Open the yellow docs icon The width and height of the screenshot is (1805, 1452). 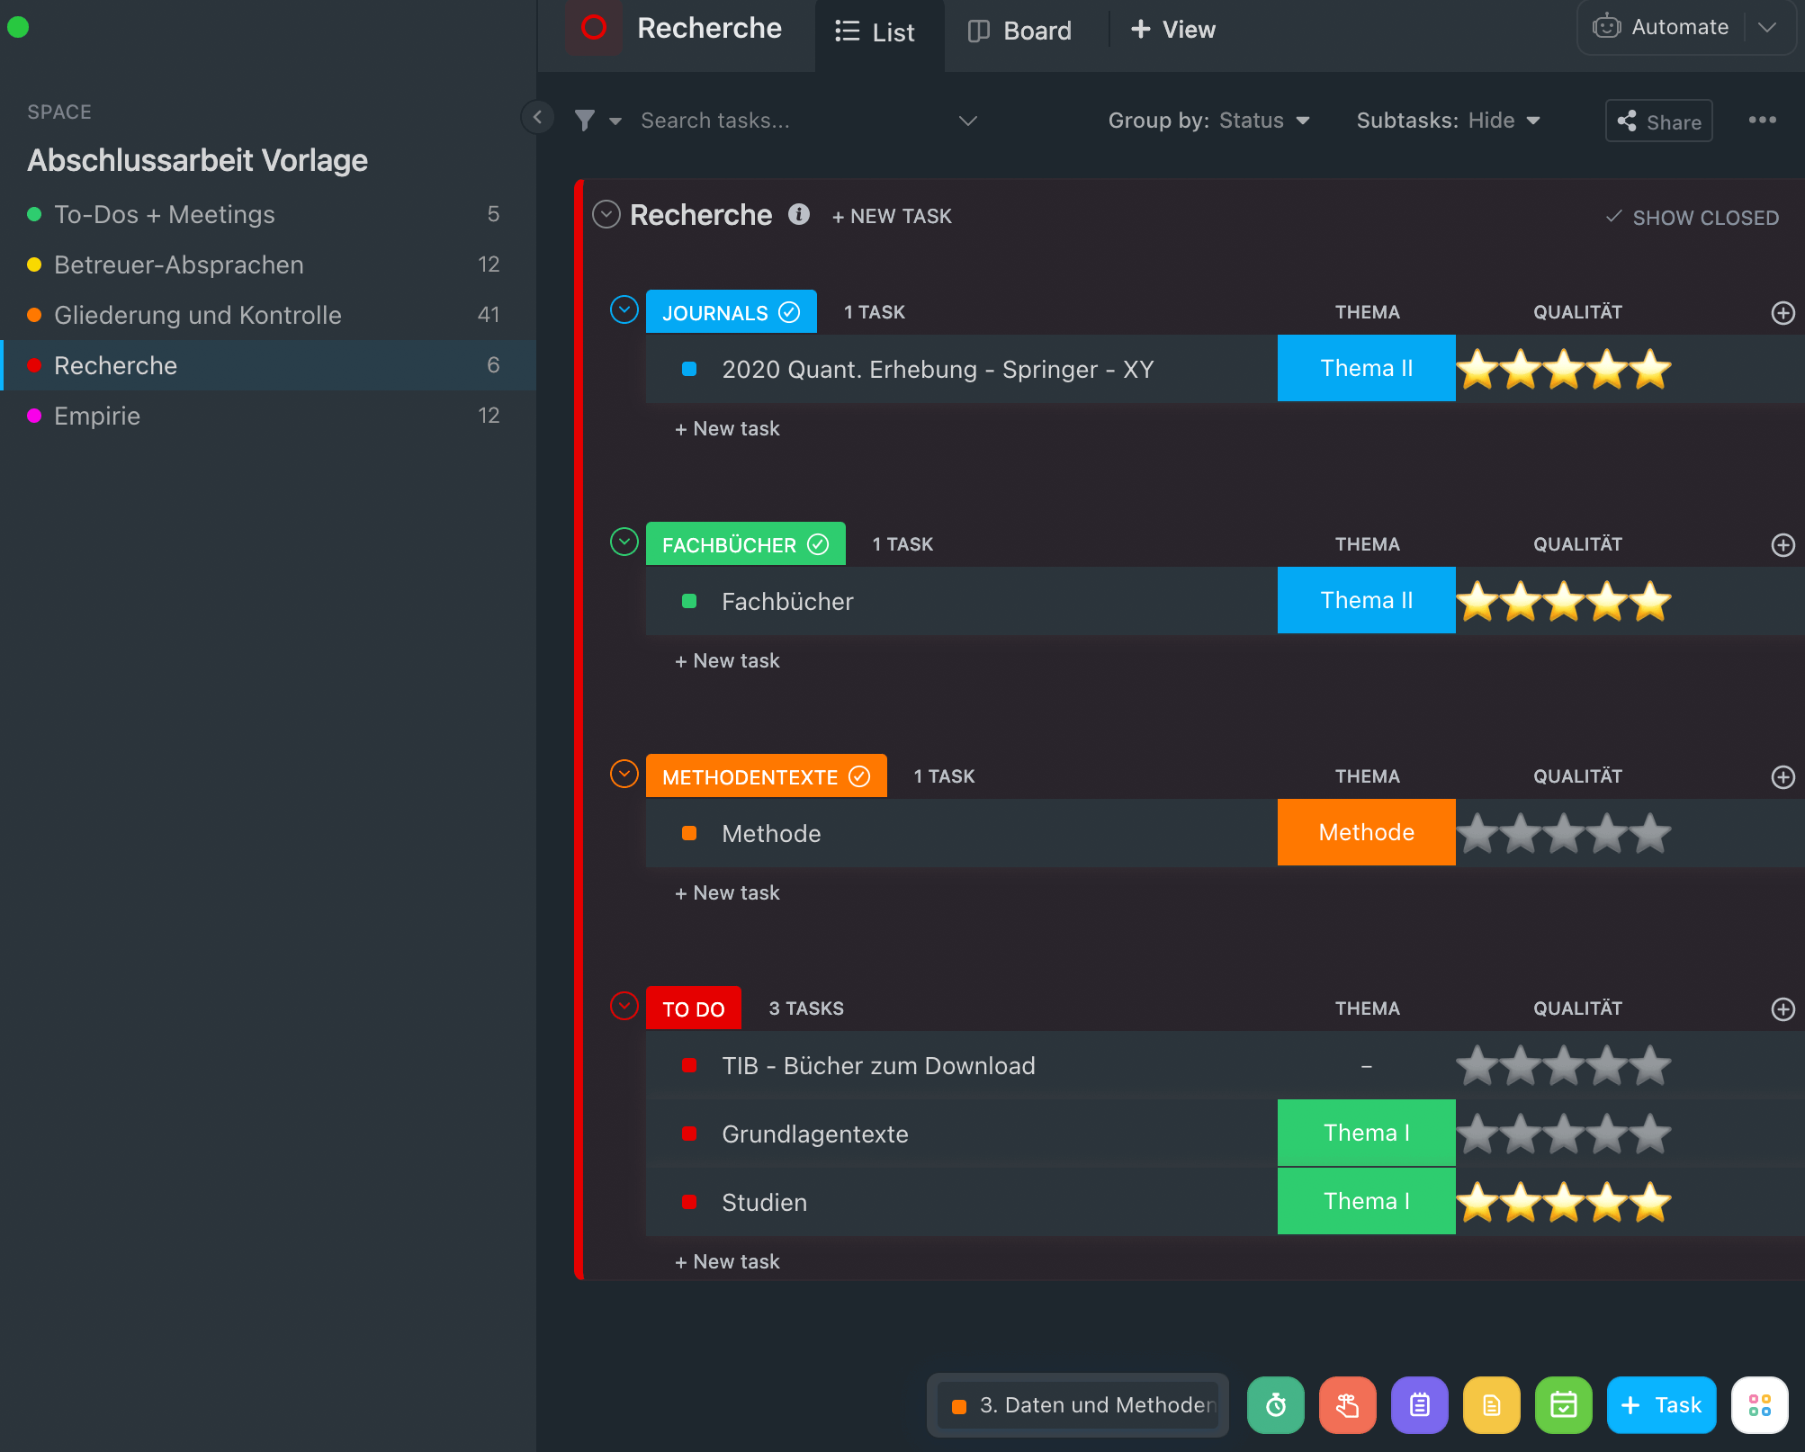1491,1404
